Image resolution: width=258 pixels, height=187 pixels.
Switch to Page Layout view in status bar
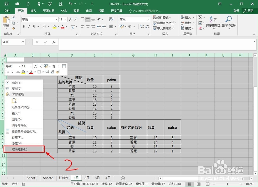tap(199, 184)
